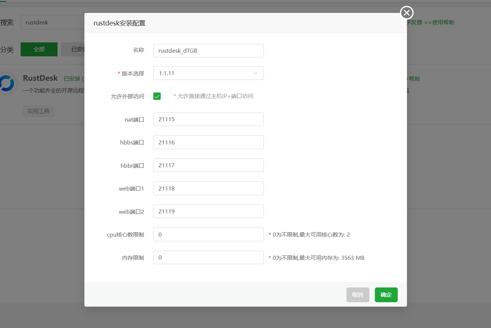Click the background search box containing rustdesk
Viewport: 491px width, 328px height.
pos(53,22)
